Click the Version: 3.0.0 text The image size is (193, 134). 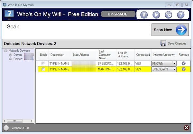pos(20,128)
